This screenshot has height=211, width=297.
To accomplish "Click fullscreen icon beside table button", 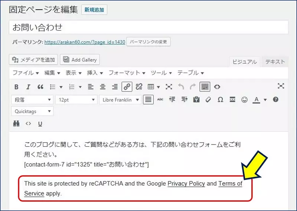I will click(x=169, y=87).
